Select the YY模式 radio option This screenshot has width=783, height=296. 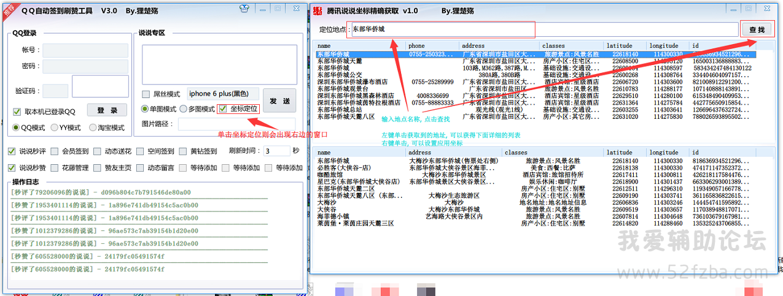click(x=55, y=127)
